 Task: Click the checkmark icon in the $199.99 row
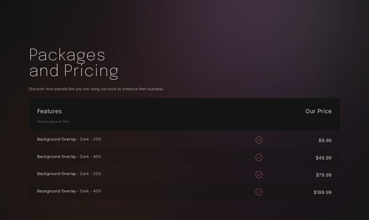(x=259, y=192)
